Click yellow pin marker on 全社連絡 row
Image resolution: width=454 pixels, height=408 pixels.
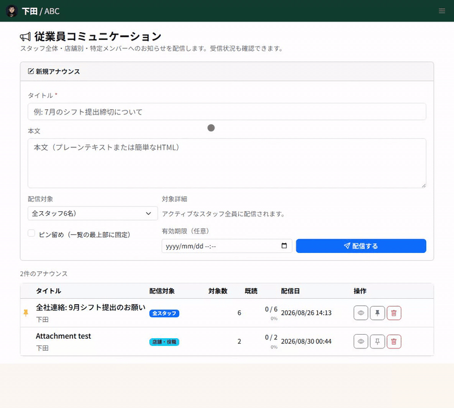[x=26, y=313]
